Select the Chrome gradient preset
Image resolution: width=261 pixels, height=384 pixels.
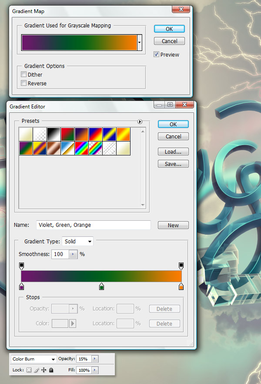(x=68, y=148)
